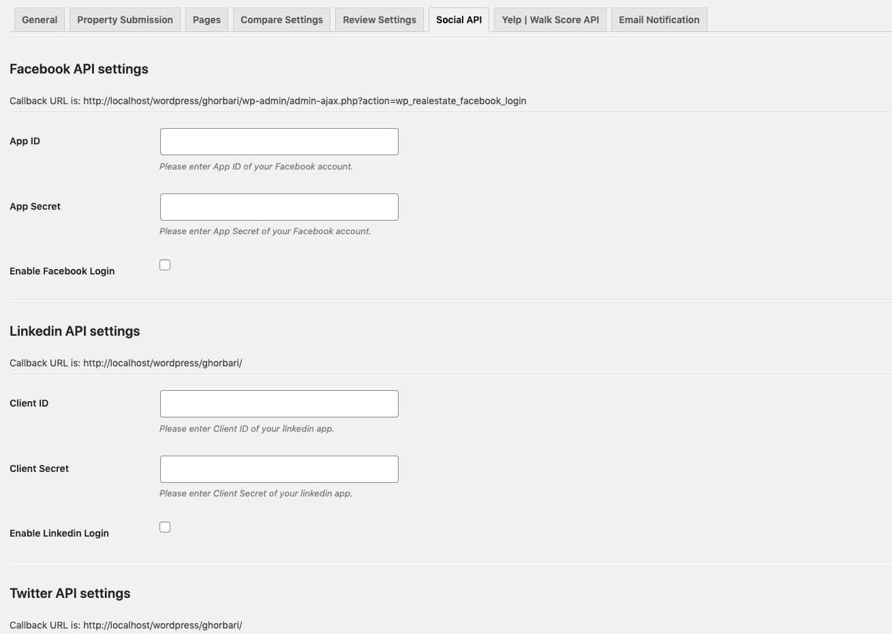
Task: Click into the Facebook App Secret field
Action: tap(279, 207)
